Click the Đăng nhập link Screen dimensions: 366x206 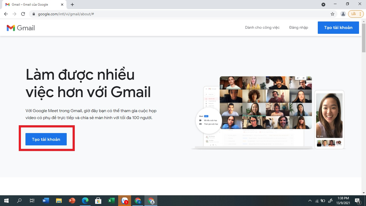[299, 27]
